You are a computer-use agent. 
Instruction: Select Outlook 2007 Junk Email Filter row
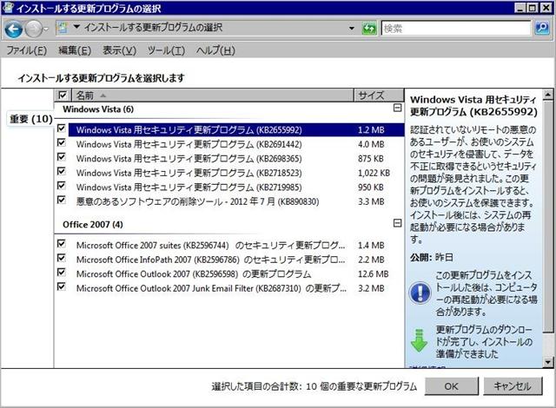236,288
